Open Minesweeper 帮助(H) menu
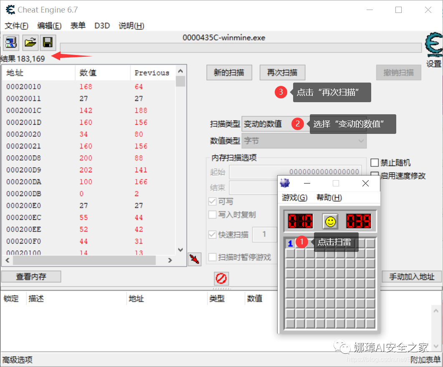This screenshot has height=367, width=443. coord(329,197)
